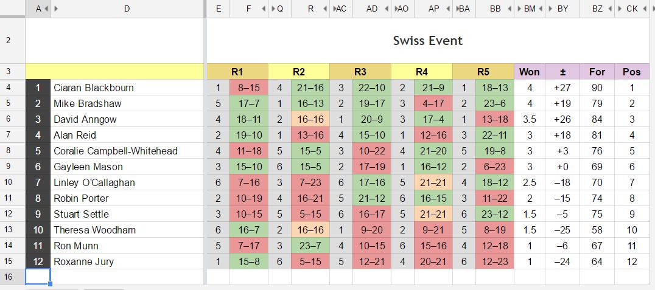Viewport: 655px width, 290px height.
Task: Select column D by its header
Action: (x=127, y=9)
